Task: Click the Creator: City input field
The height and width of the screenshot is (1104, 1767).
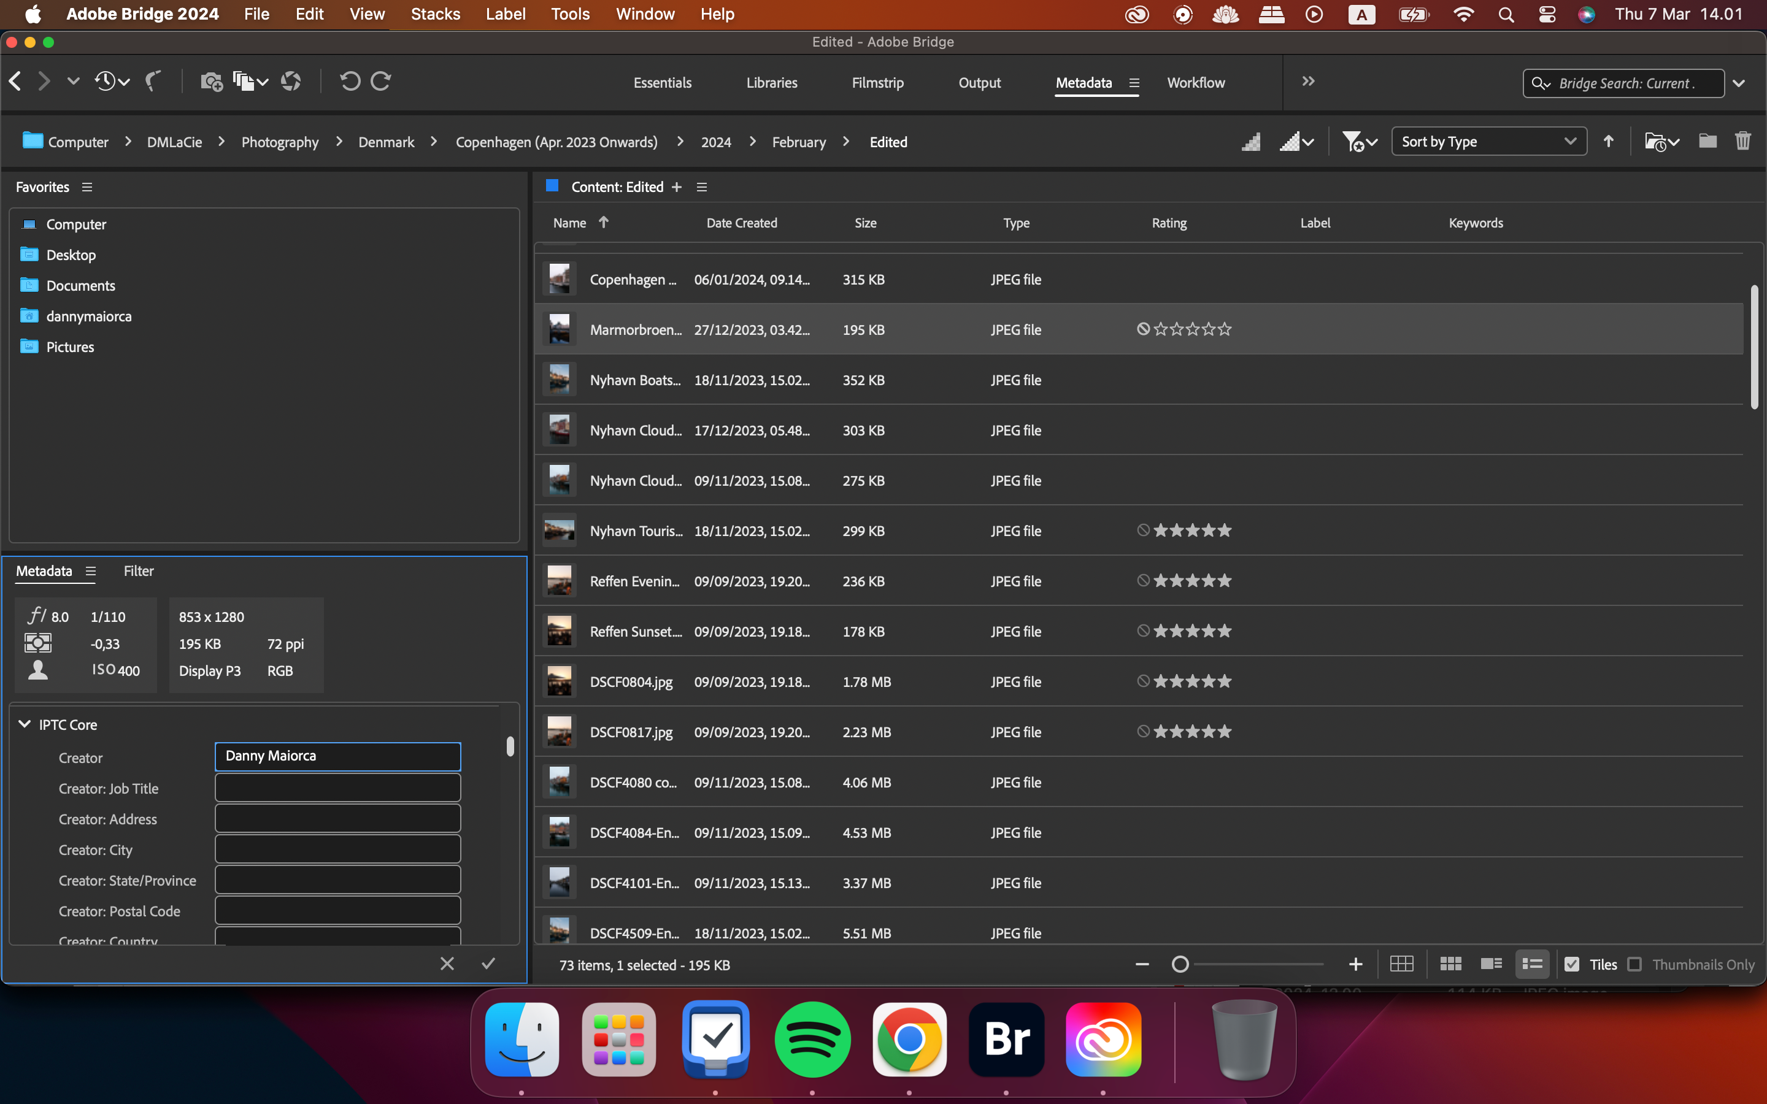Action: pyautogui.click(x=337, y=849)
